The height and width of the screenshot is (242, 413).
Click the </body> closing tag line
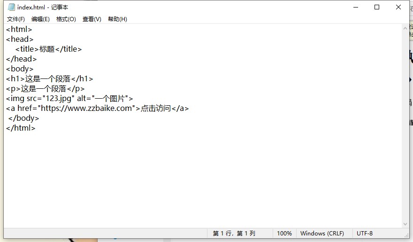pyautogui.click(x=24, y=118)
